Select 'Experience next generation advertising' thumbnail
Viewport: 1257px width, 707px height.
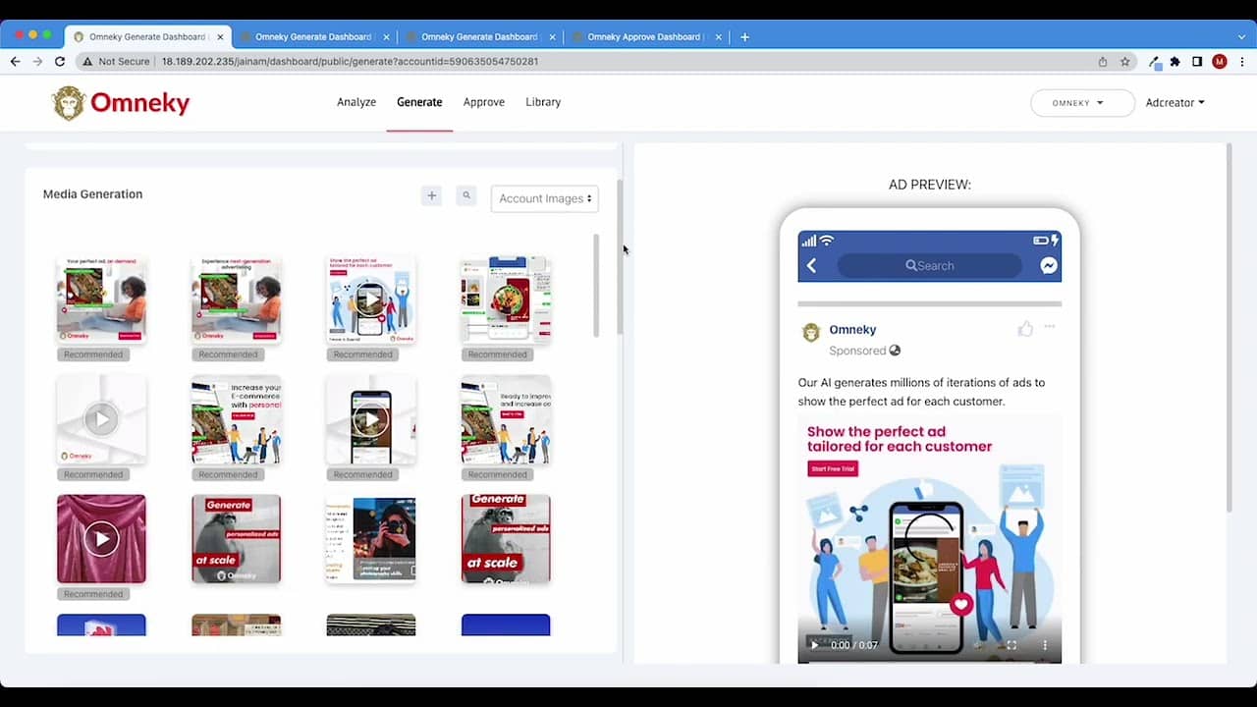pyautogui.click(x=236, y=299)
